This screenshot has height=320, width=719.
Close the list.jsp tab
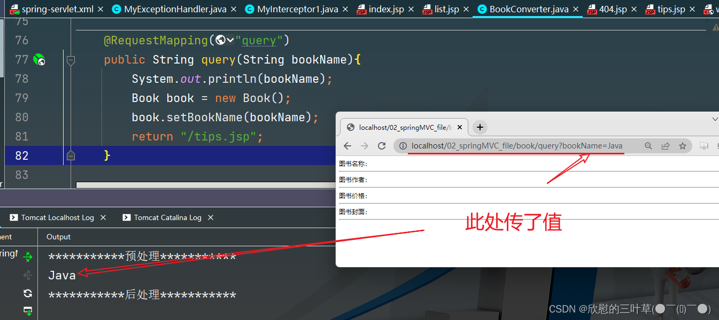pos(466,10)
